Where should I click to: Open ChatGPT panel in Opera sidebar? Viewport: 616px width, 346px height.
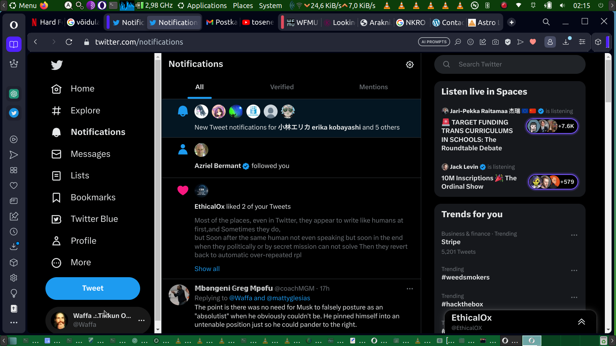14,94
